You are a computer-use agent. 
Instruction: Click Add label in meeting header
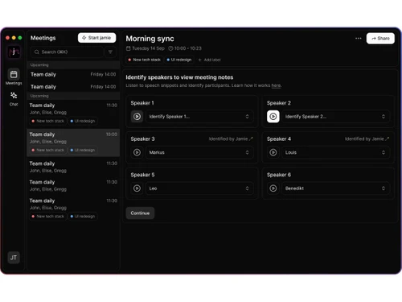(x=209, y=60)
